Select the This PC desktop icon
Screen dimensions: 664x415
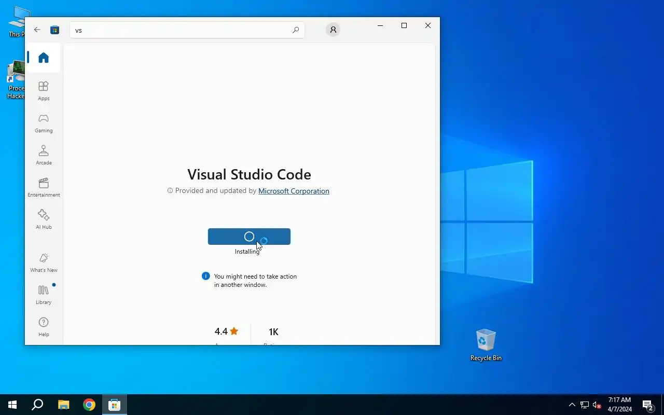tap(16, 22)
